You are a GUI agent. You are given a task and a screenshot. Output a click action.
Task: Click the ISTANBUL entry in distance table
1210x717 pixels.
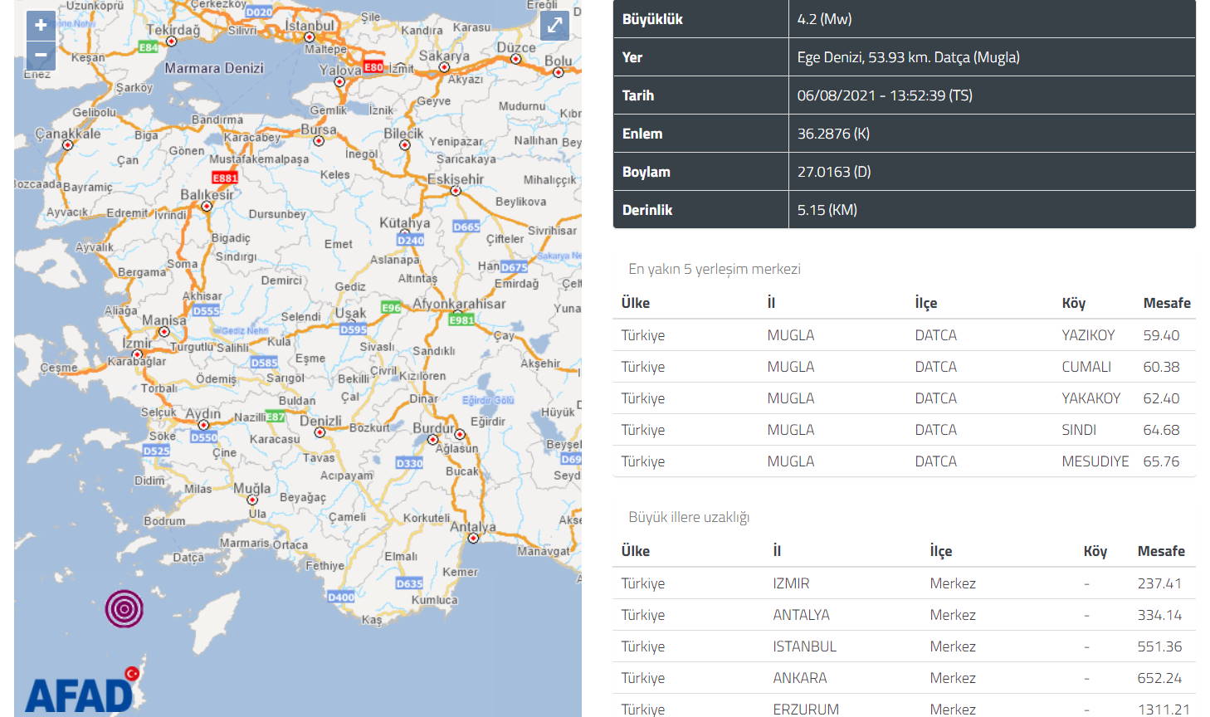(804, 646)
